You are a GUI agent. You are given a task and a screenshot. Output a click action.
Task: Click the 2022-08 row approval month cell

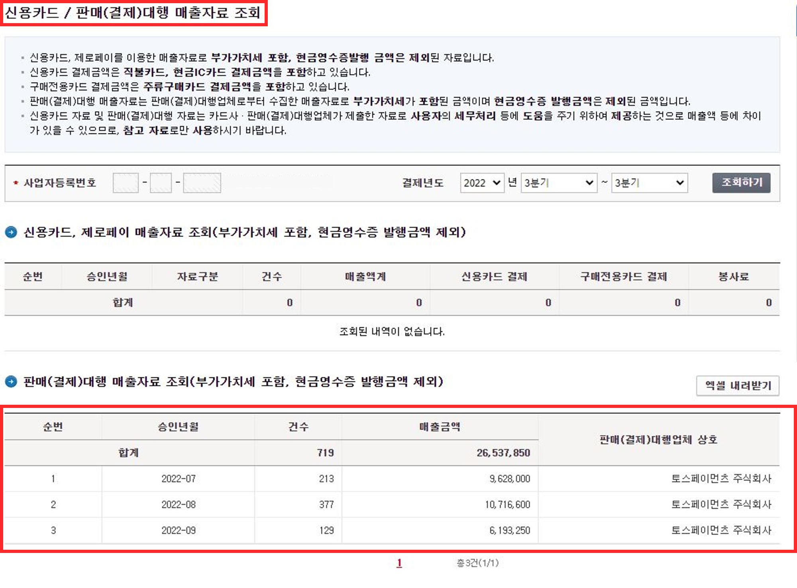(178, 504)
